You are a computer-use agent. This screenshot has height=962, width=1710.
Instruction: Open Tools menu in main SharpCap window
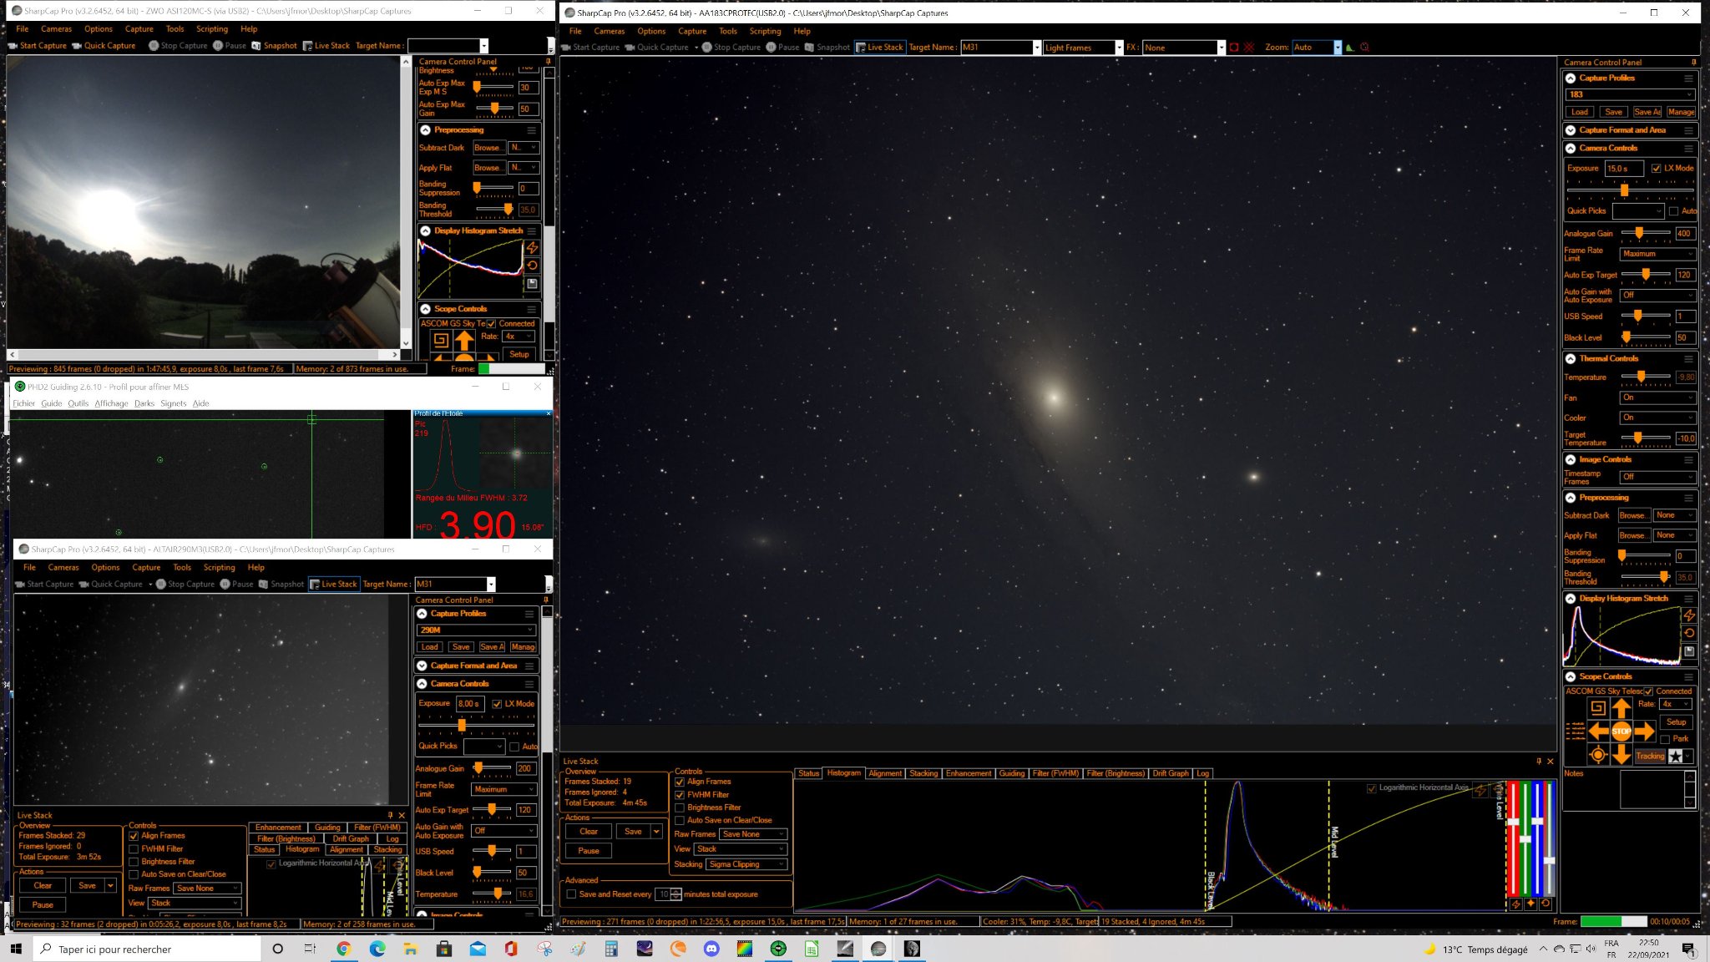click(x=728, y=31)
